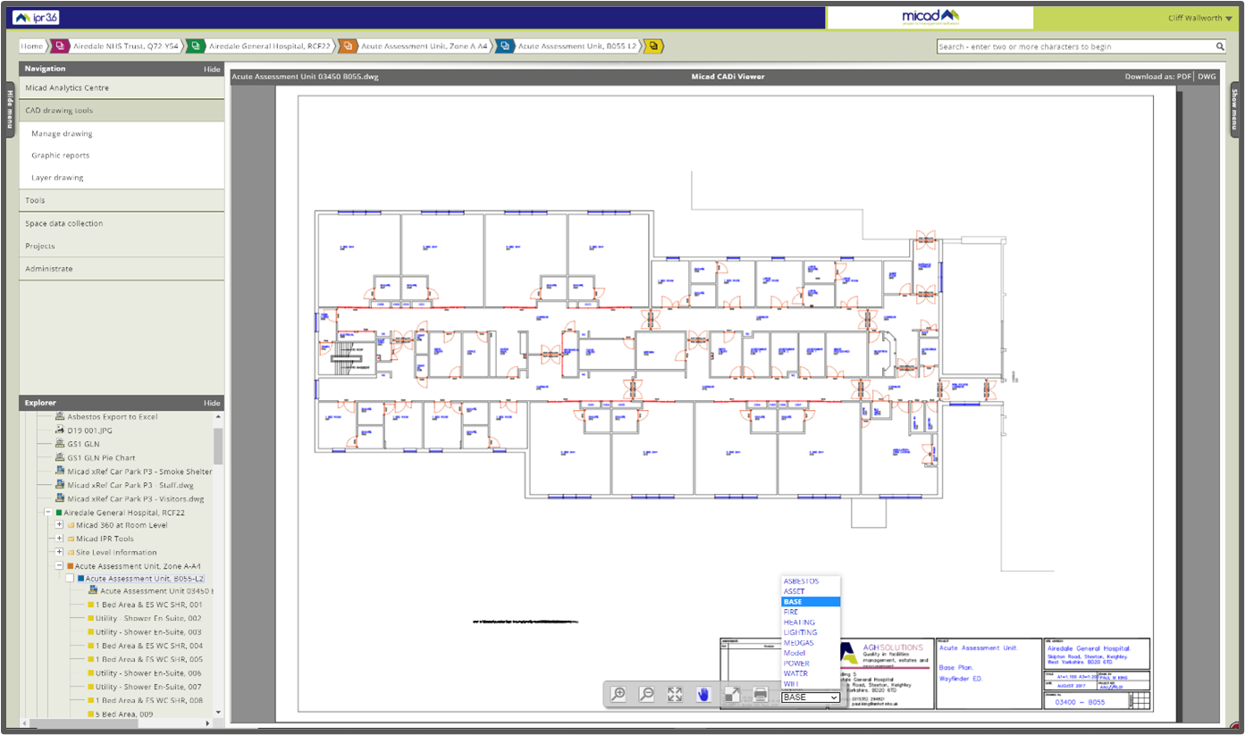Screen dimensions: 1245x735
Task: Activate the Pan hand tool
Action: click(703, 694)
